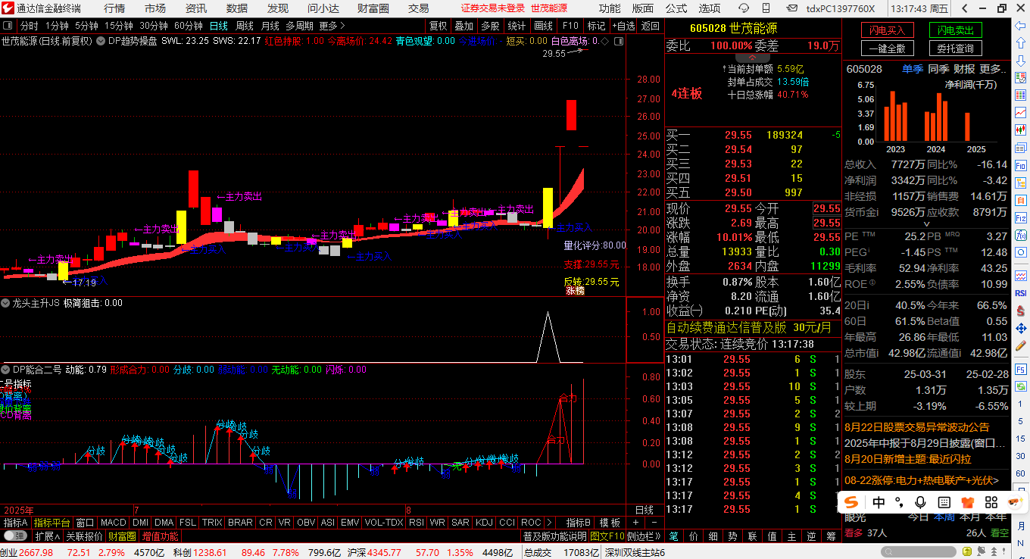This screenshot has width=1030, height=559.
Task: Click the blue up arrow sidebar icon
Action: click(x=1020, y=42)
